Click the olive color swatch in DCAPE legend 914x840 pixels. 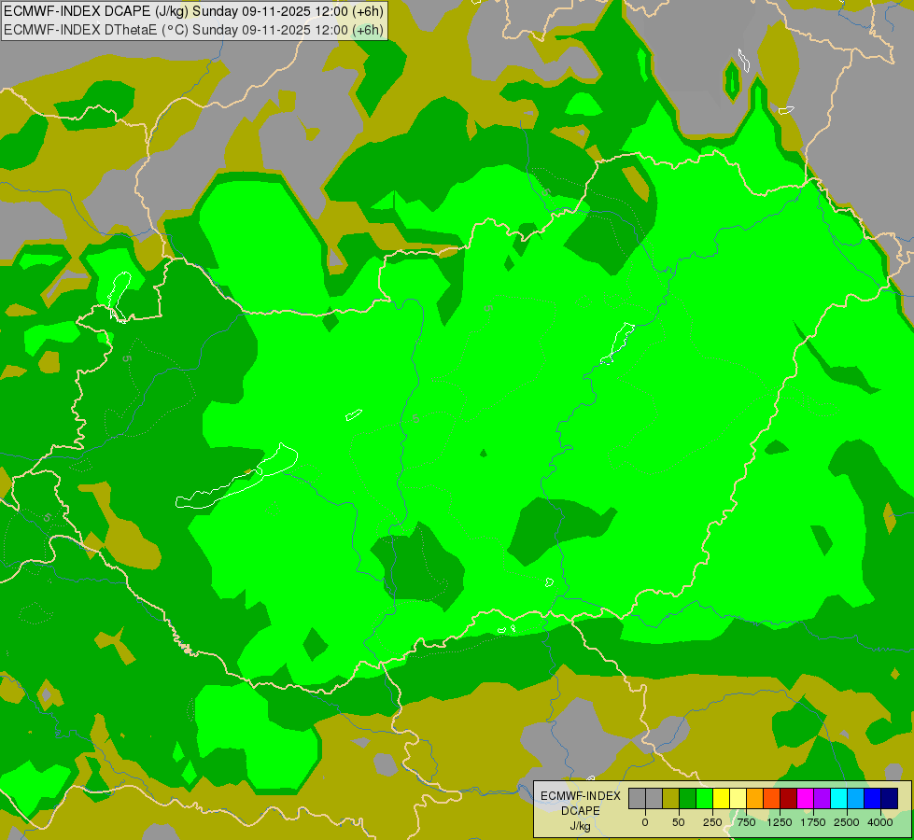pyautogui.click(x=671, y=798)
